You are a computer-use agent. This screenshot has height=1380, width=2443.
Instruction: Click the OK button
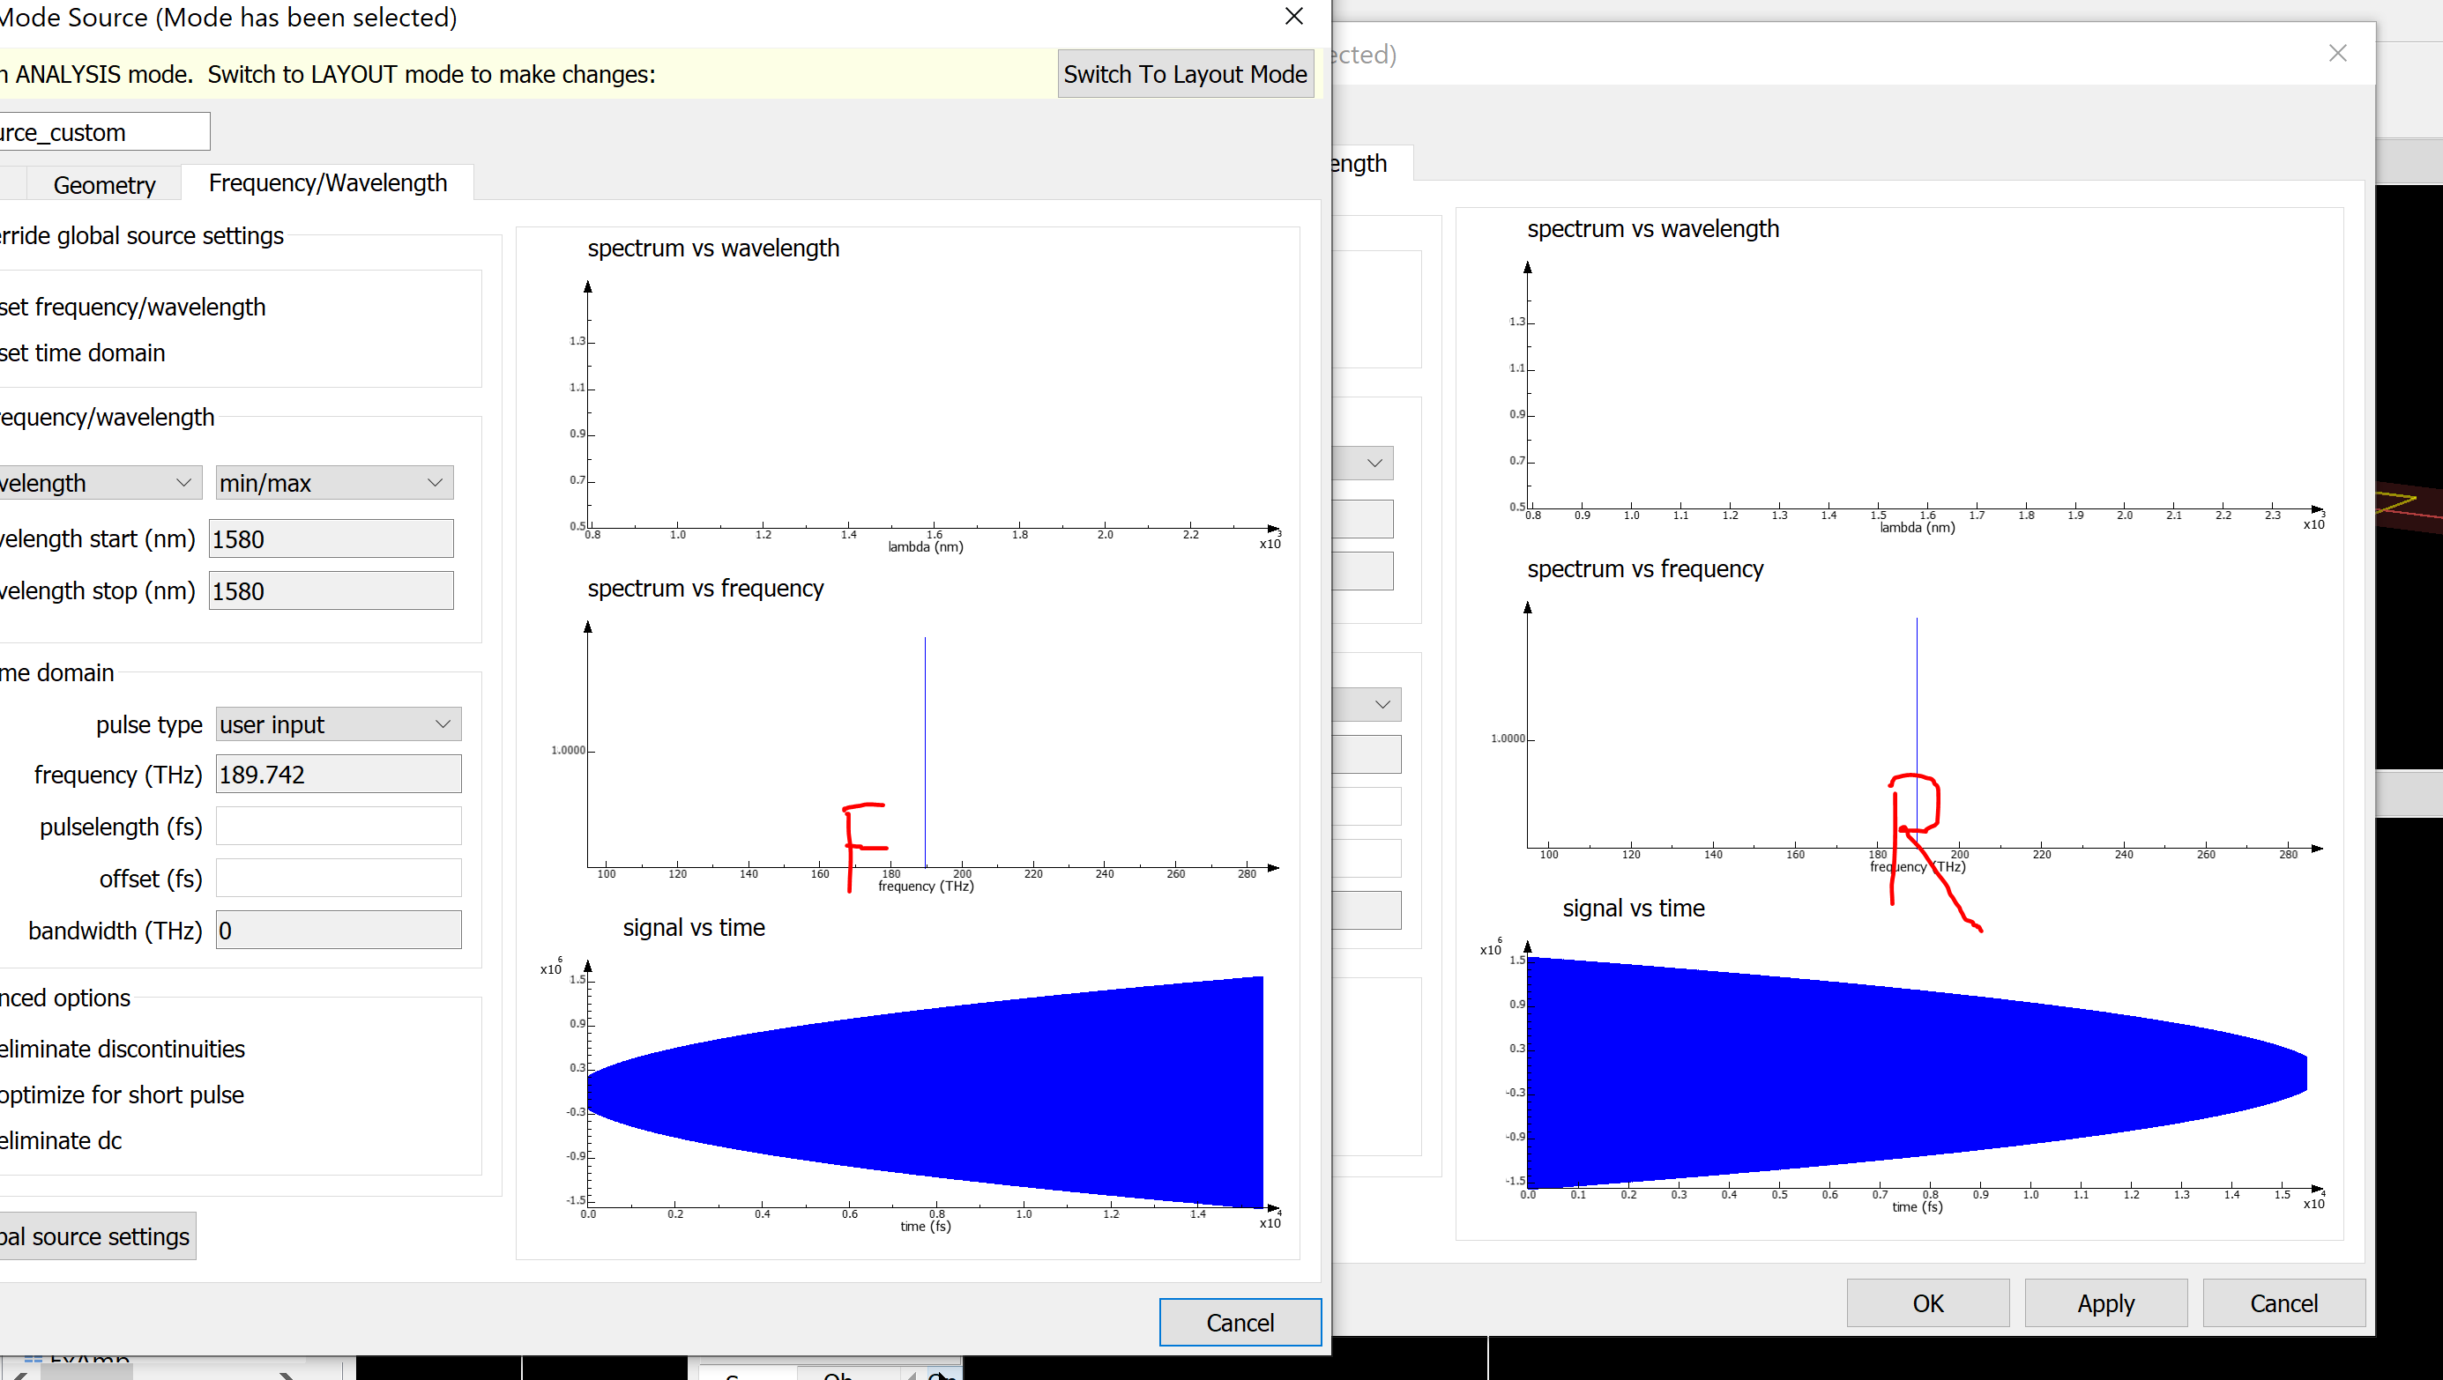coord(1927,1303)
